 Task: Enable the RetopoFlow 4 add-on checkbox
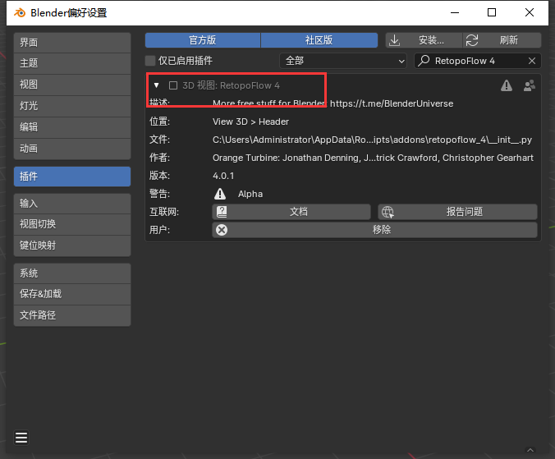[173, 85]
